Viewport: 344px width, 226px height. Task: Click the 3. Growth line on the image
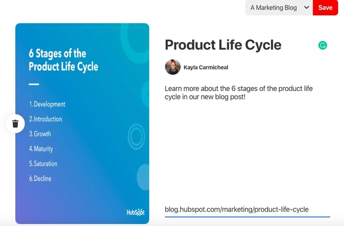coord(40,134)
